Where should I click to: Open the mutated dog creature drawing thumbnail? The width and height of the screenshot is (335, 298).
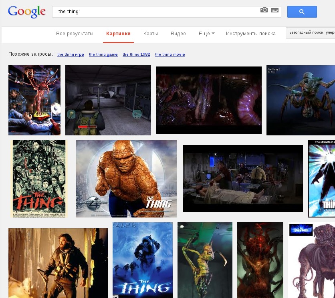311,260
